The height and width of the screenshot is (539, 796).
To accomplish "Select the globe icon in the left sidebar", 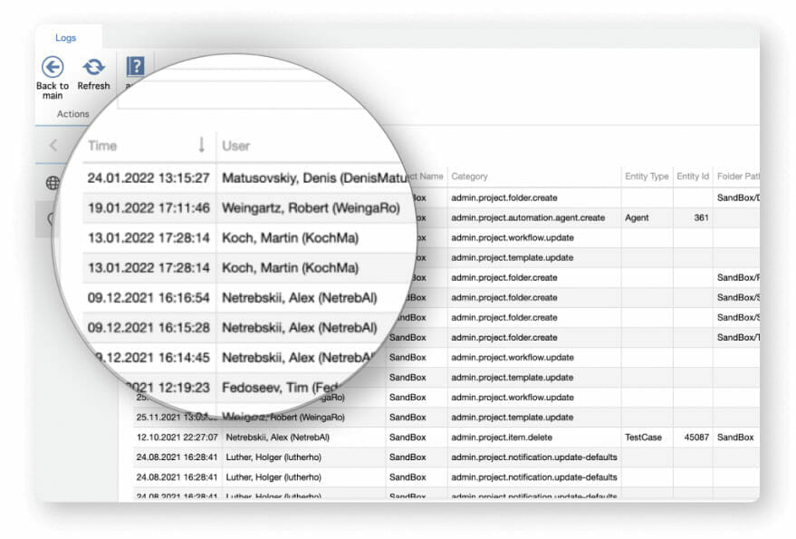I will [x=52, y=183].
